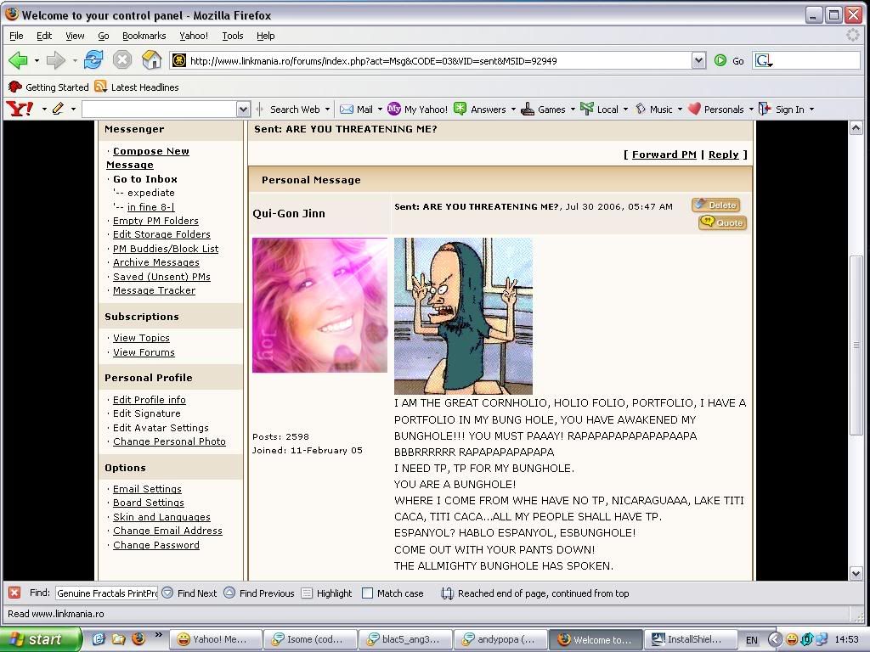
Task: Click the EN language indicator in tray
Action: click(x=752, y=640)
